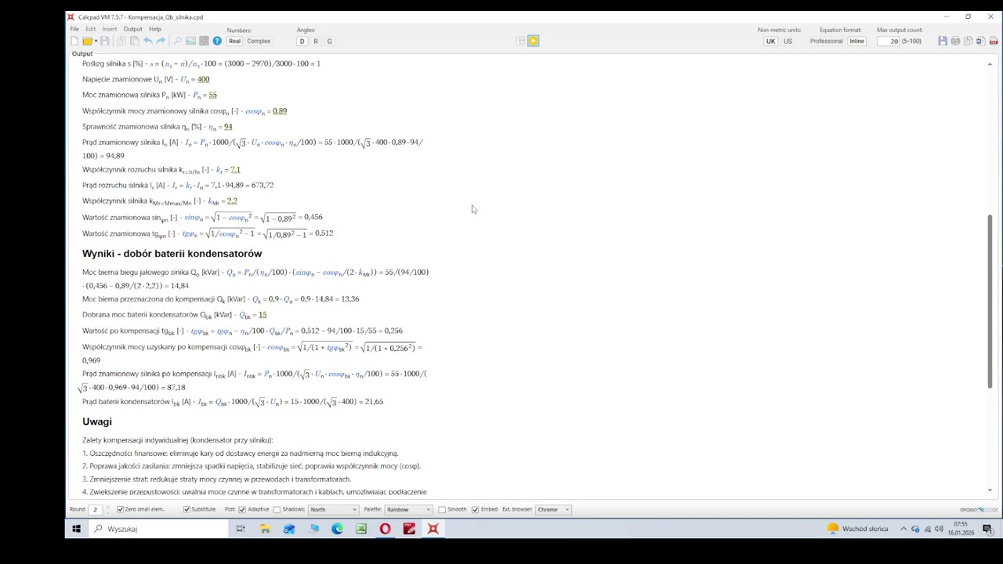Click the Wyszukaj taskbar search box
1003x564 pixels.
point(158,529)
